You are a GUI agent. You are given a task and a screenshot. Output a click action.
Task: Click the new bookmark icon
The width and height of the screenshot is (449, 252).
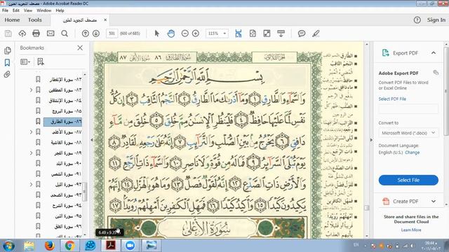click(41, 62)
